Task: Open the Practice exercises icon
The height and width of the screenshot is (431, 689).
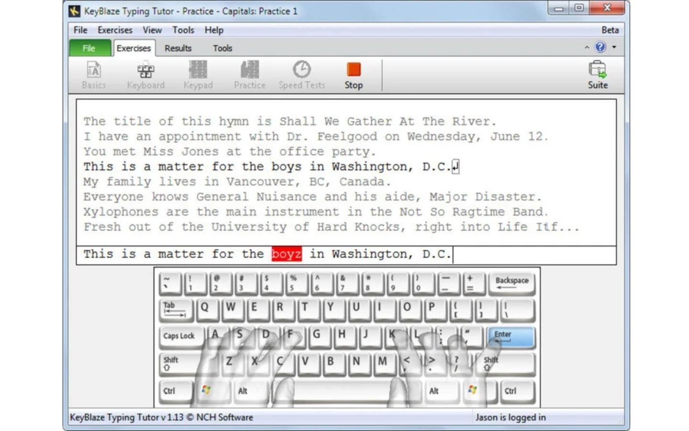Action: (250, 75)
